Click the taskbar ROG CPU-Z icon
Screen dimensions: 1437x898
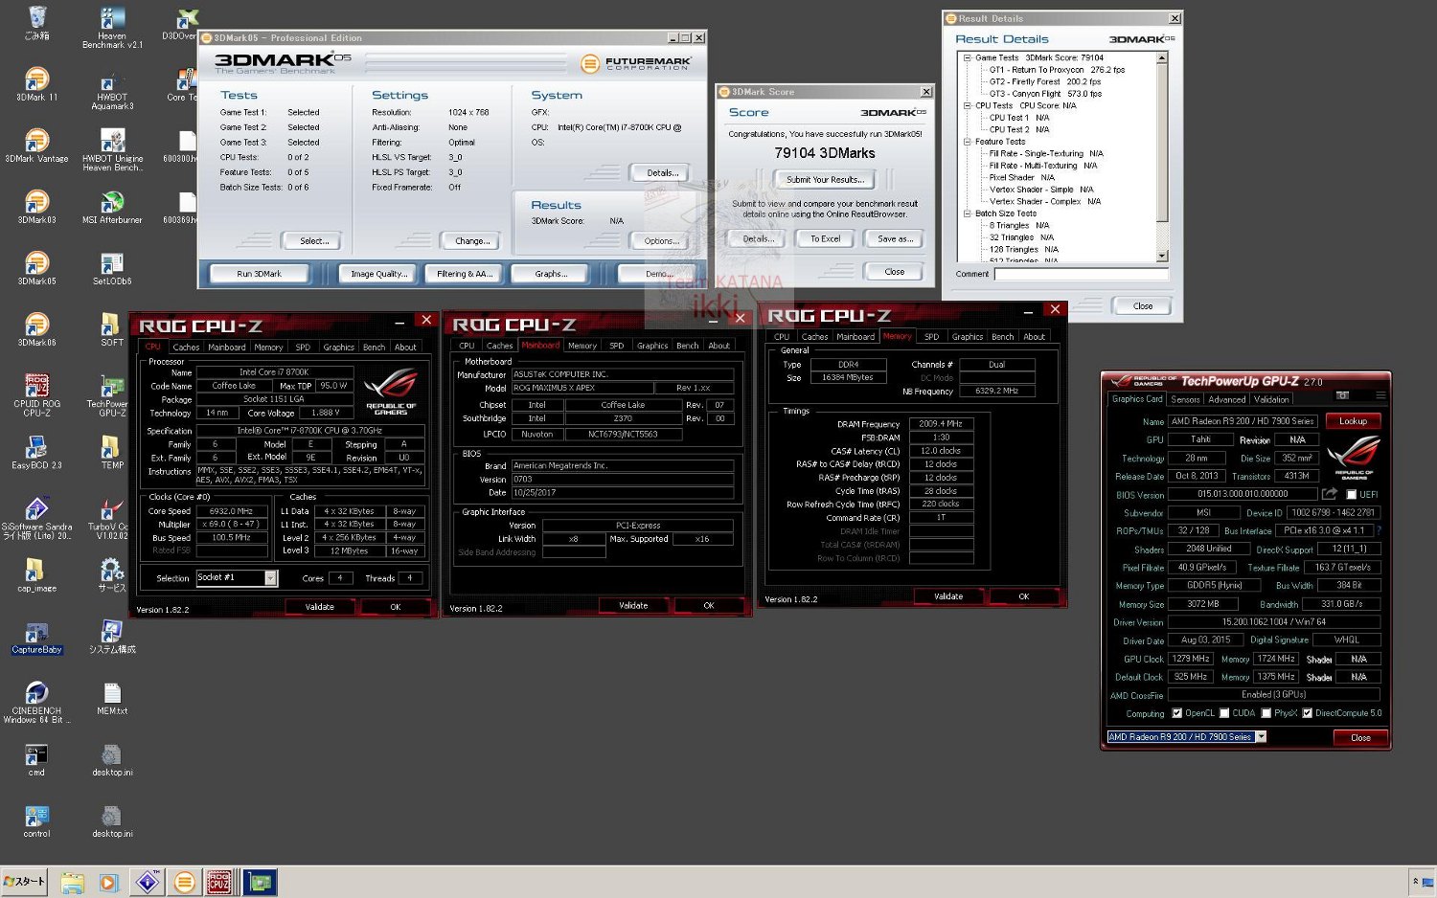(x=219, y=881)
